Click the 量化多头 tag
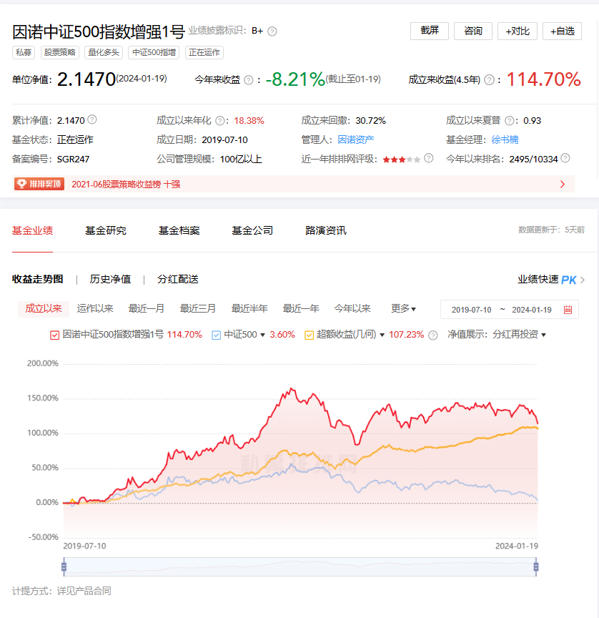Image resolution: width=599 pixels, height=618 pixels. pos(104,52)
